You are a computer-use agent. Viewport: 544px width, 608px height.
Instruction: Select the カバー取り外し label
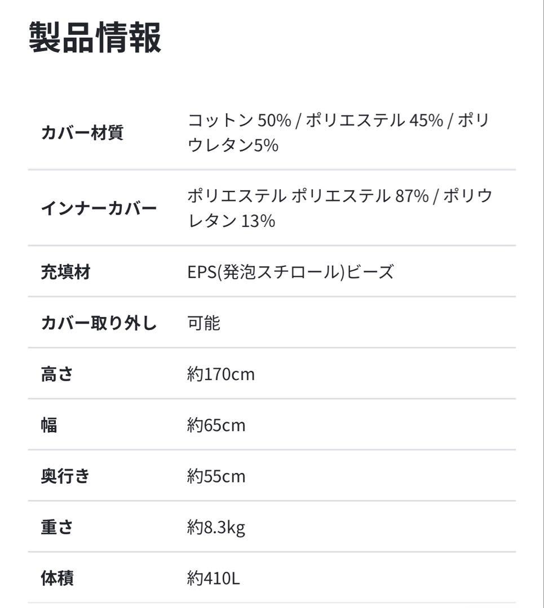tap(99, 323)
